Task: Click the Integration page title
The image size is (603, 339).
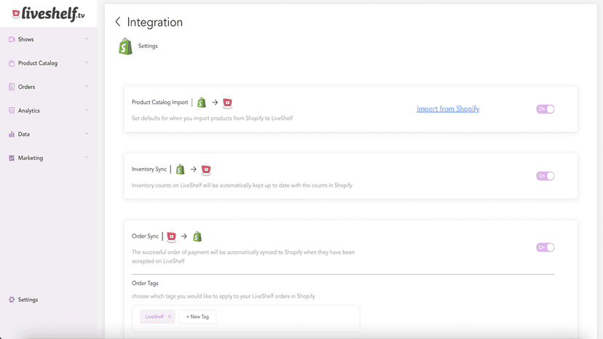Action: tap(155, 23)
